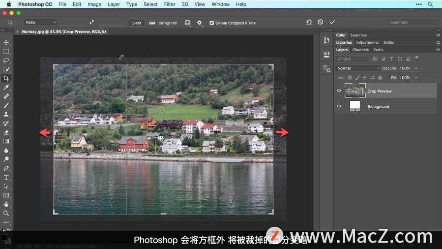Toggle lock all
This screenshot has width=442, height=249.
pyautogui.click(x=380, y=78)
